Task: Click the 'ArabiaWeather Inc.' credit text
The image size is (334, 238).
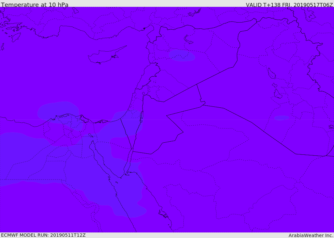Action: point(311,235)
